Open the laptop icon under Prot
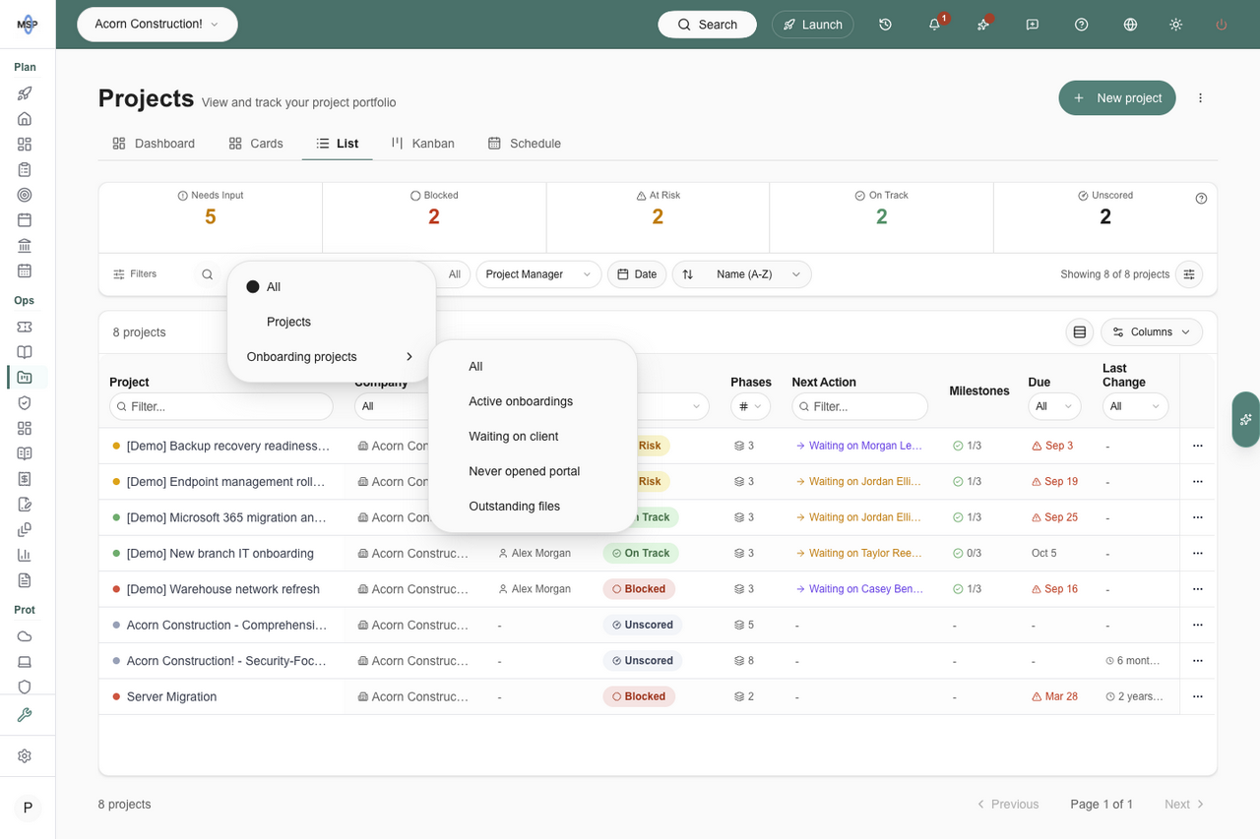The image size is (1260, 839). pyautogui.click(x=25, y=662)
